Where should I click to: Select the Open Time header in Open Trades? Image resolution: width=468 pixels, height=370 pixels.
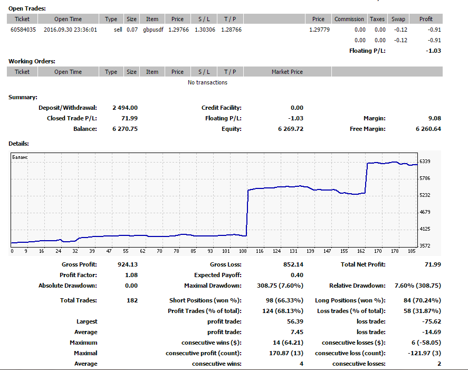click(x=68, y=19)
